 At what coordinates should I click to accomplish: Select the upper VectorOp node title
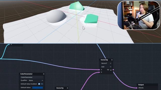pyautogui.click(x=104, y=60)
